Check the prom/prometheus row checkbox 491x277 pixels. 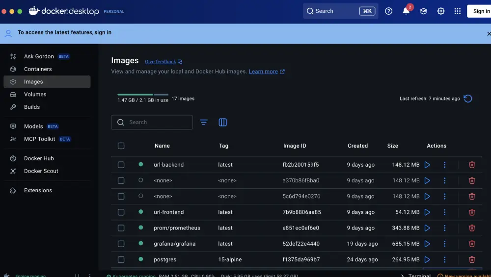[x=121, y=228]
